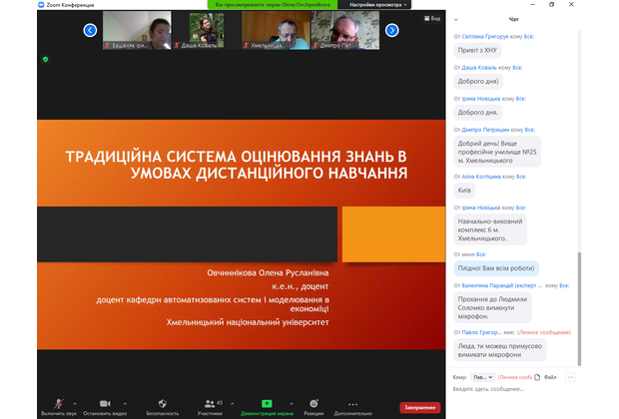Open the Безопасность shield icon

[x=163, y=403]
